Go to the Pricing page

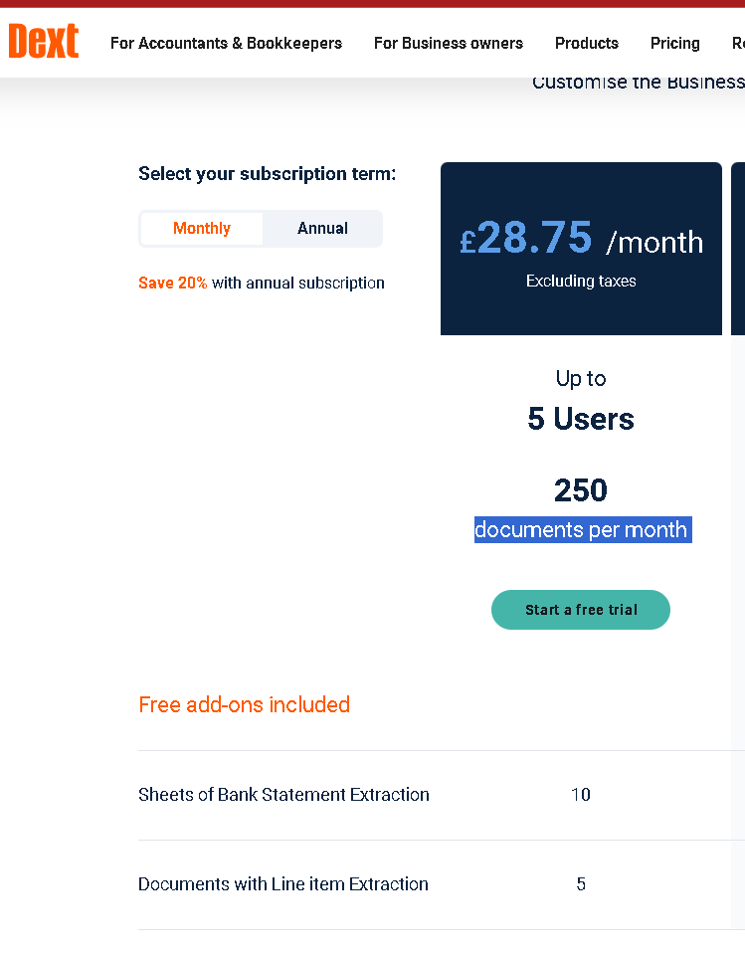[675, 44]
